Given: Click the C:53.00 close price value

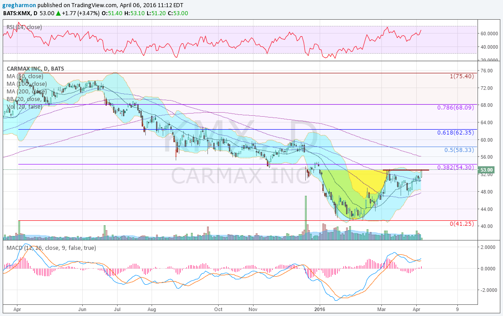Looking at the screenshot, I should (x=178, y=13).
